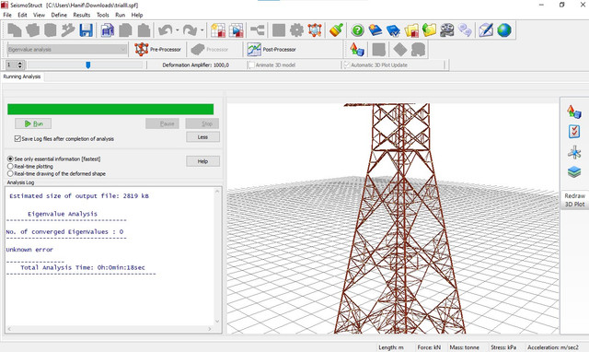Open the Pre-Processor module
The height and width of the screenshot is (352, 589).
click(x=157, y=49)
